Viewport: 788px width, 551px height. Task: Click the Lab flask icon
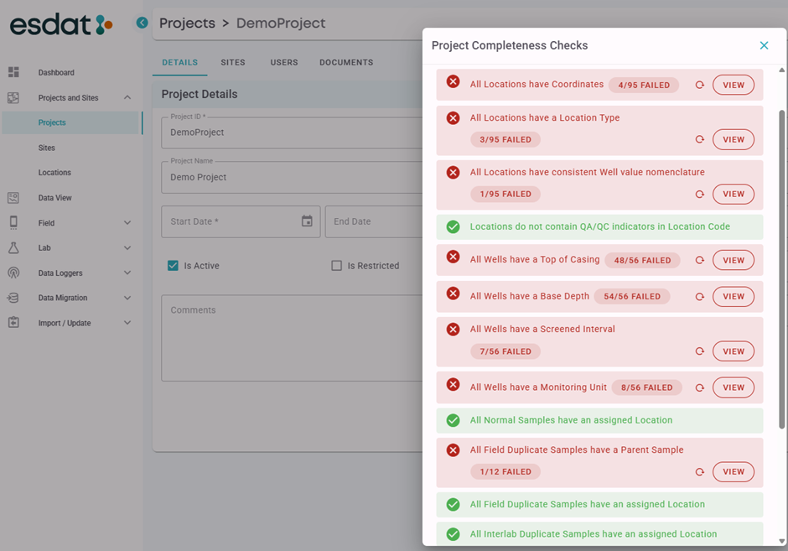pos(13,248)
